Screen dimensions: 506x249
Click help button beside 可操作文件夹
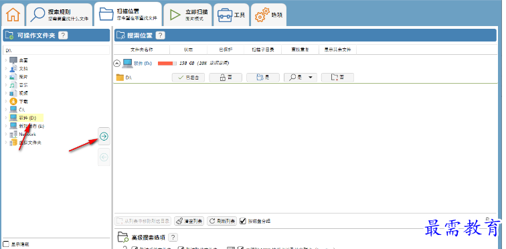(x=63, y=35)
